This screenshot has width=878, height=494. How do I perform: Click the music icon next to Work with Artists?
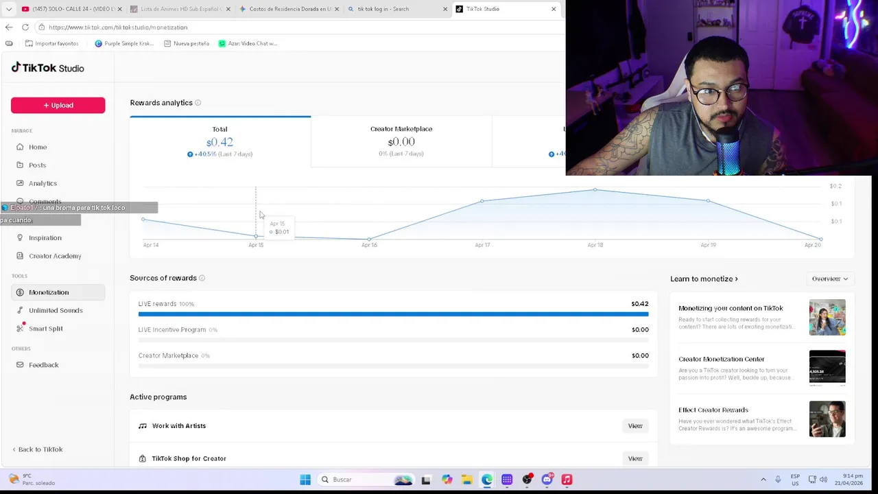pos(143,426)
